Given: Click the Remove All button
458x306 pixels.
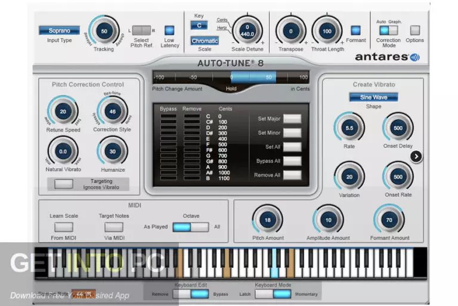Looking at the screenshot, I should click(x=292, y=175).
